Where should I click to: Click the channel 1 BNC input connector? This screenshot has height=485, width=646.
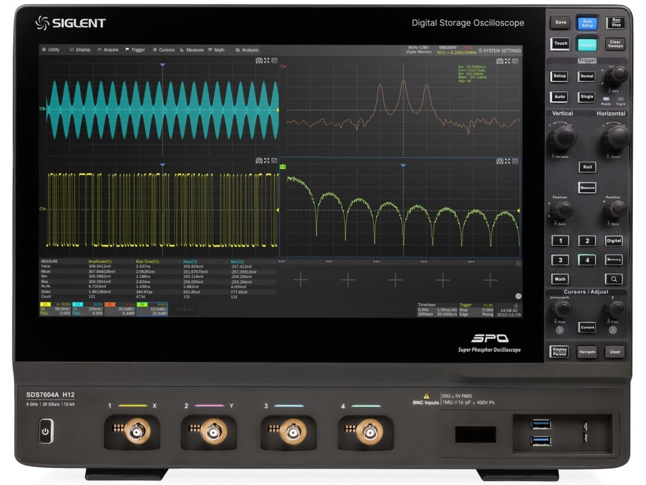pos(136,431)
